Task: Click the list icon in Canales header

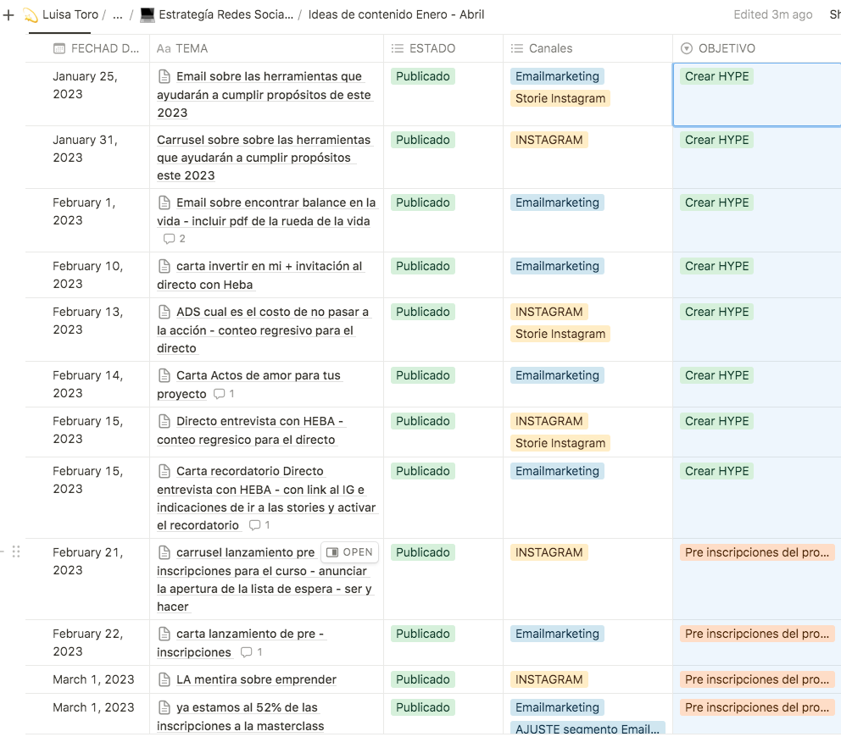Action: [516, 49]
